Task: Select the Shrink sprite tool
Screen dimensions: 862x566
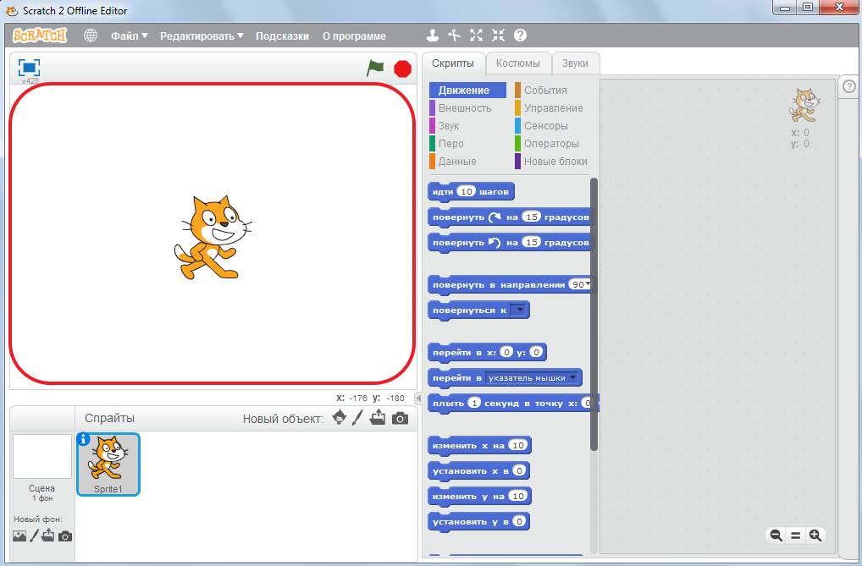Action: [x=498, y=36]
